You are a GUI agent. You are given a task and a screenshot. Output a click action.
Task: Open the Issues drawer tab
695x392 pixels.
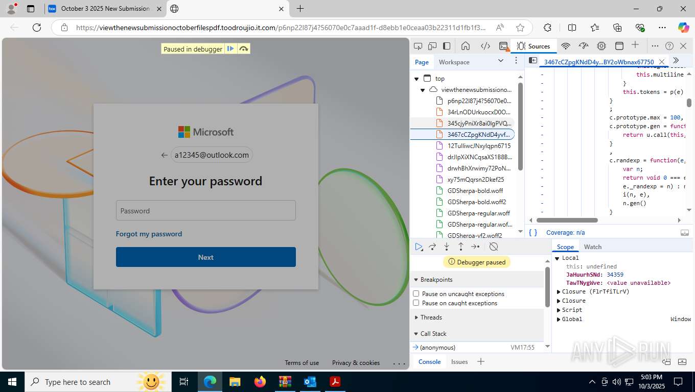pos(459,361)
